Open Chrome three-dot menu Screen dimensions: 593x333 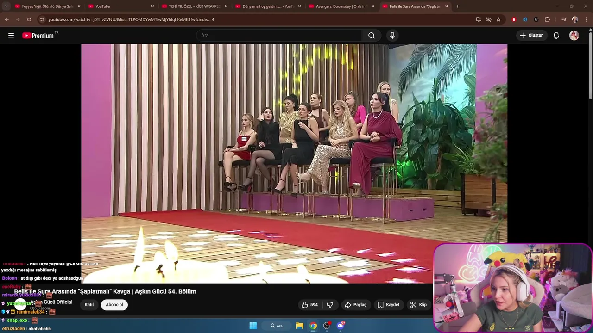coord(587,19)
